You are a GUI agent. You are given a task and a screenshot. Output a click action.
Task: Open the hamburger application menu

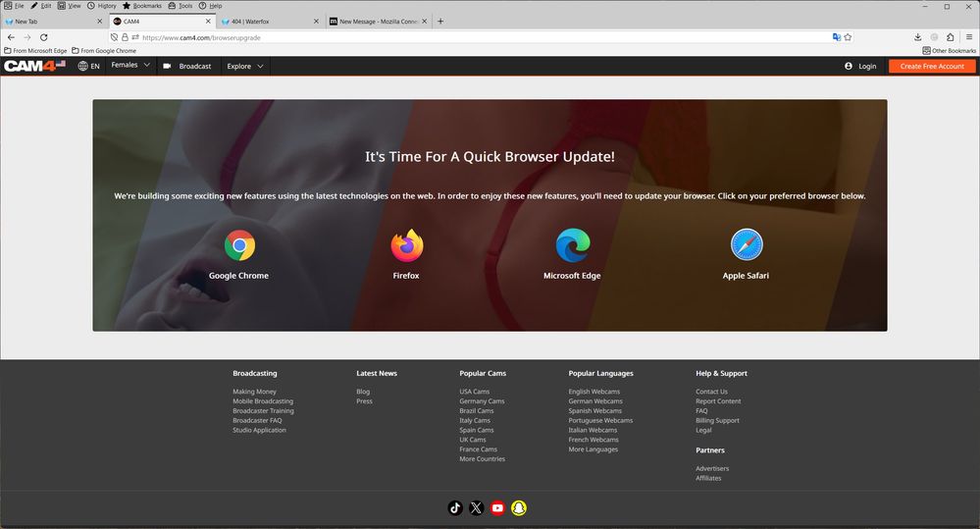tap(969, 37)
